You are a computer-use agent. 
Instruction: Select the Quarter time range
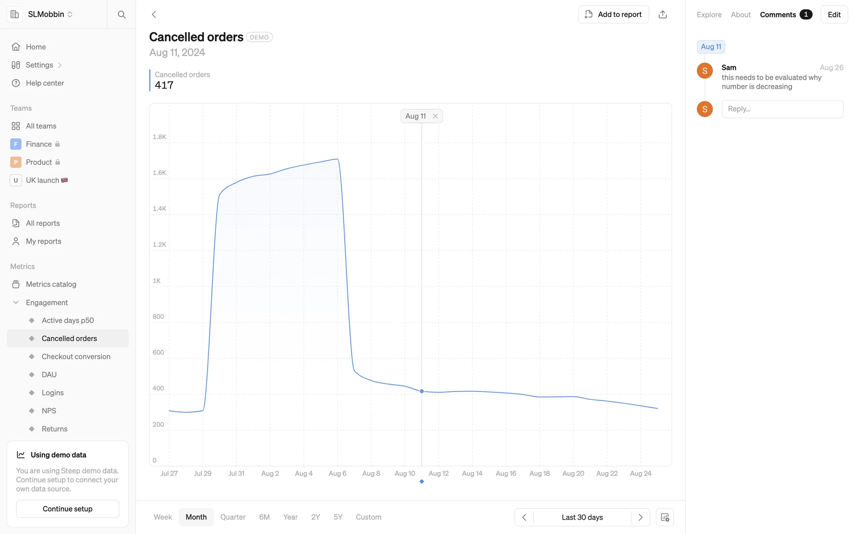233,517
